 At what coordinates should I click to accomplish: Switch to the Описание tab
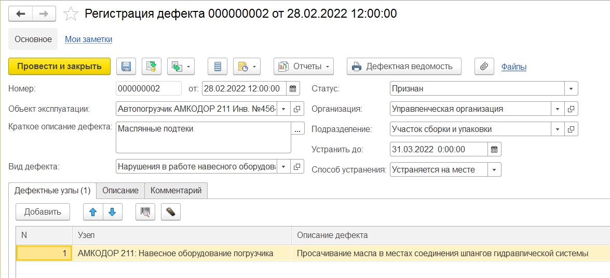[x=120, y=191]
